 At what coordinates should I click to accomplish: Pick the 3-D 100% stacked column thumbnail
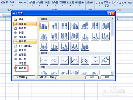point(95,26)
